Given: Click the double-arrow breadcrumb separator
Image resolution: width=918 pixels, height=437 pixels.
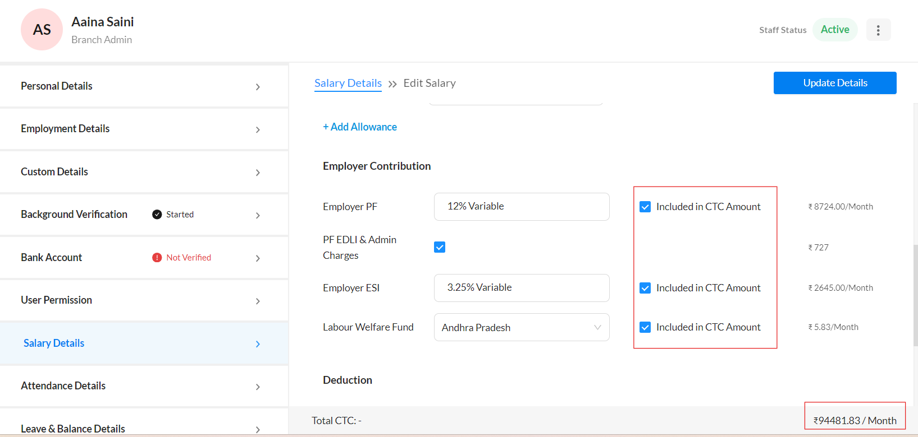Looking at the screenshot, I should point(392,84).
